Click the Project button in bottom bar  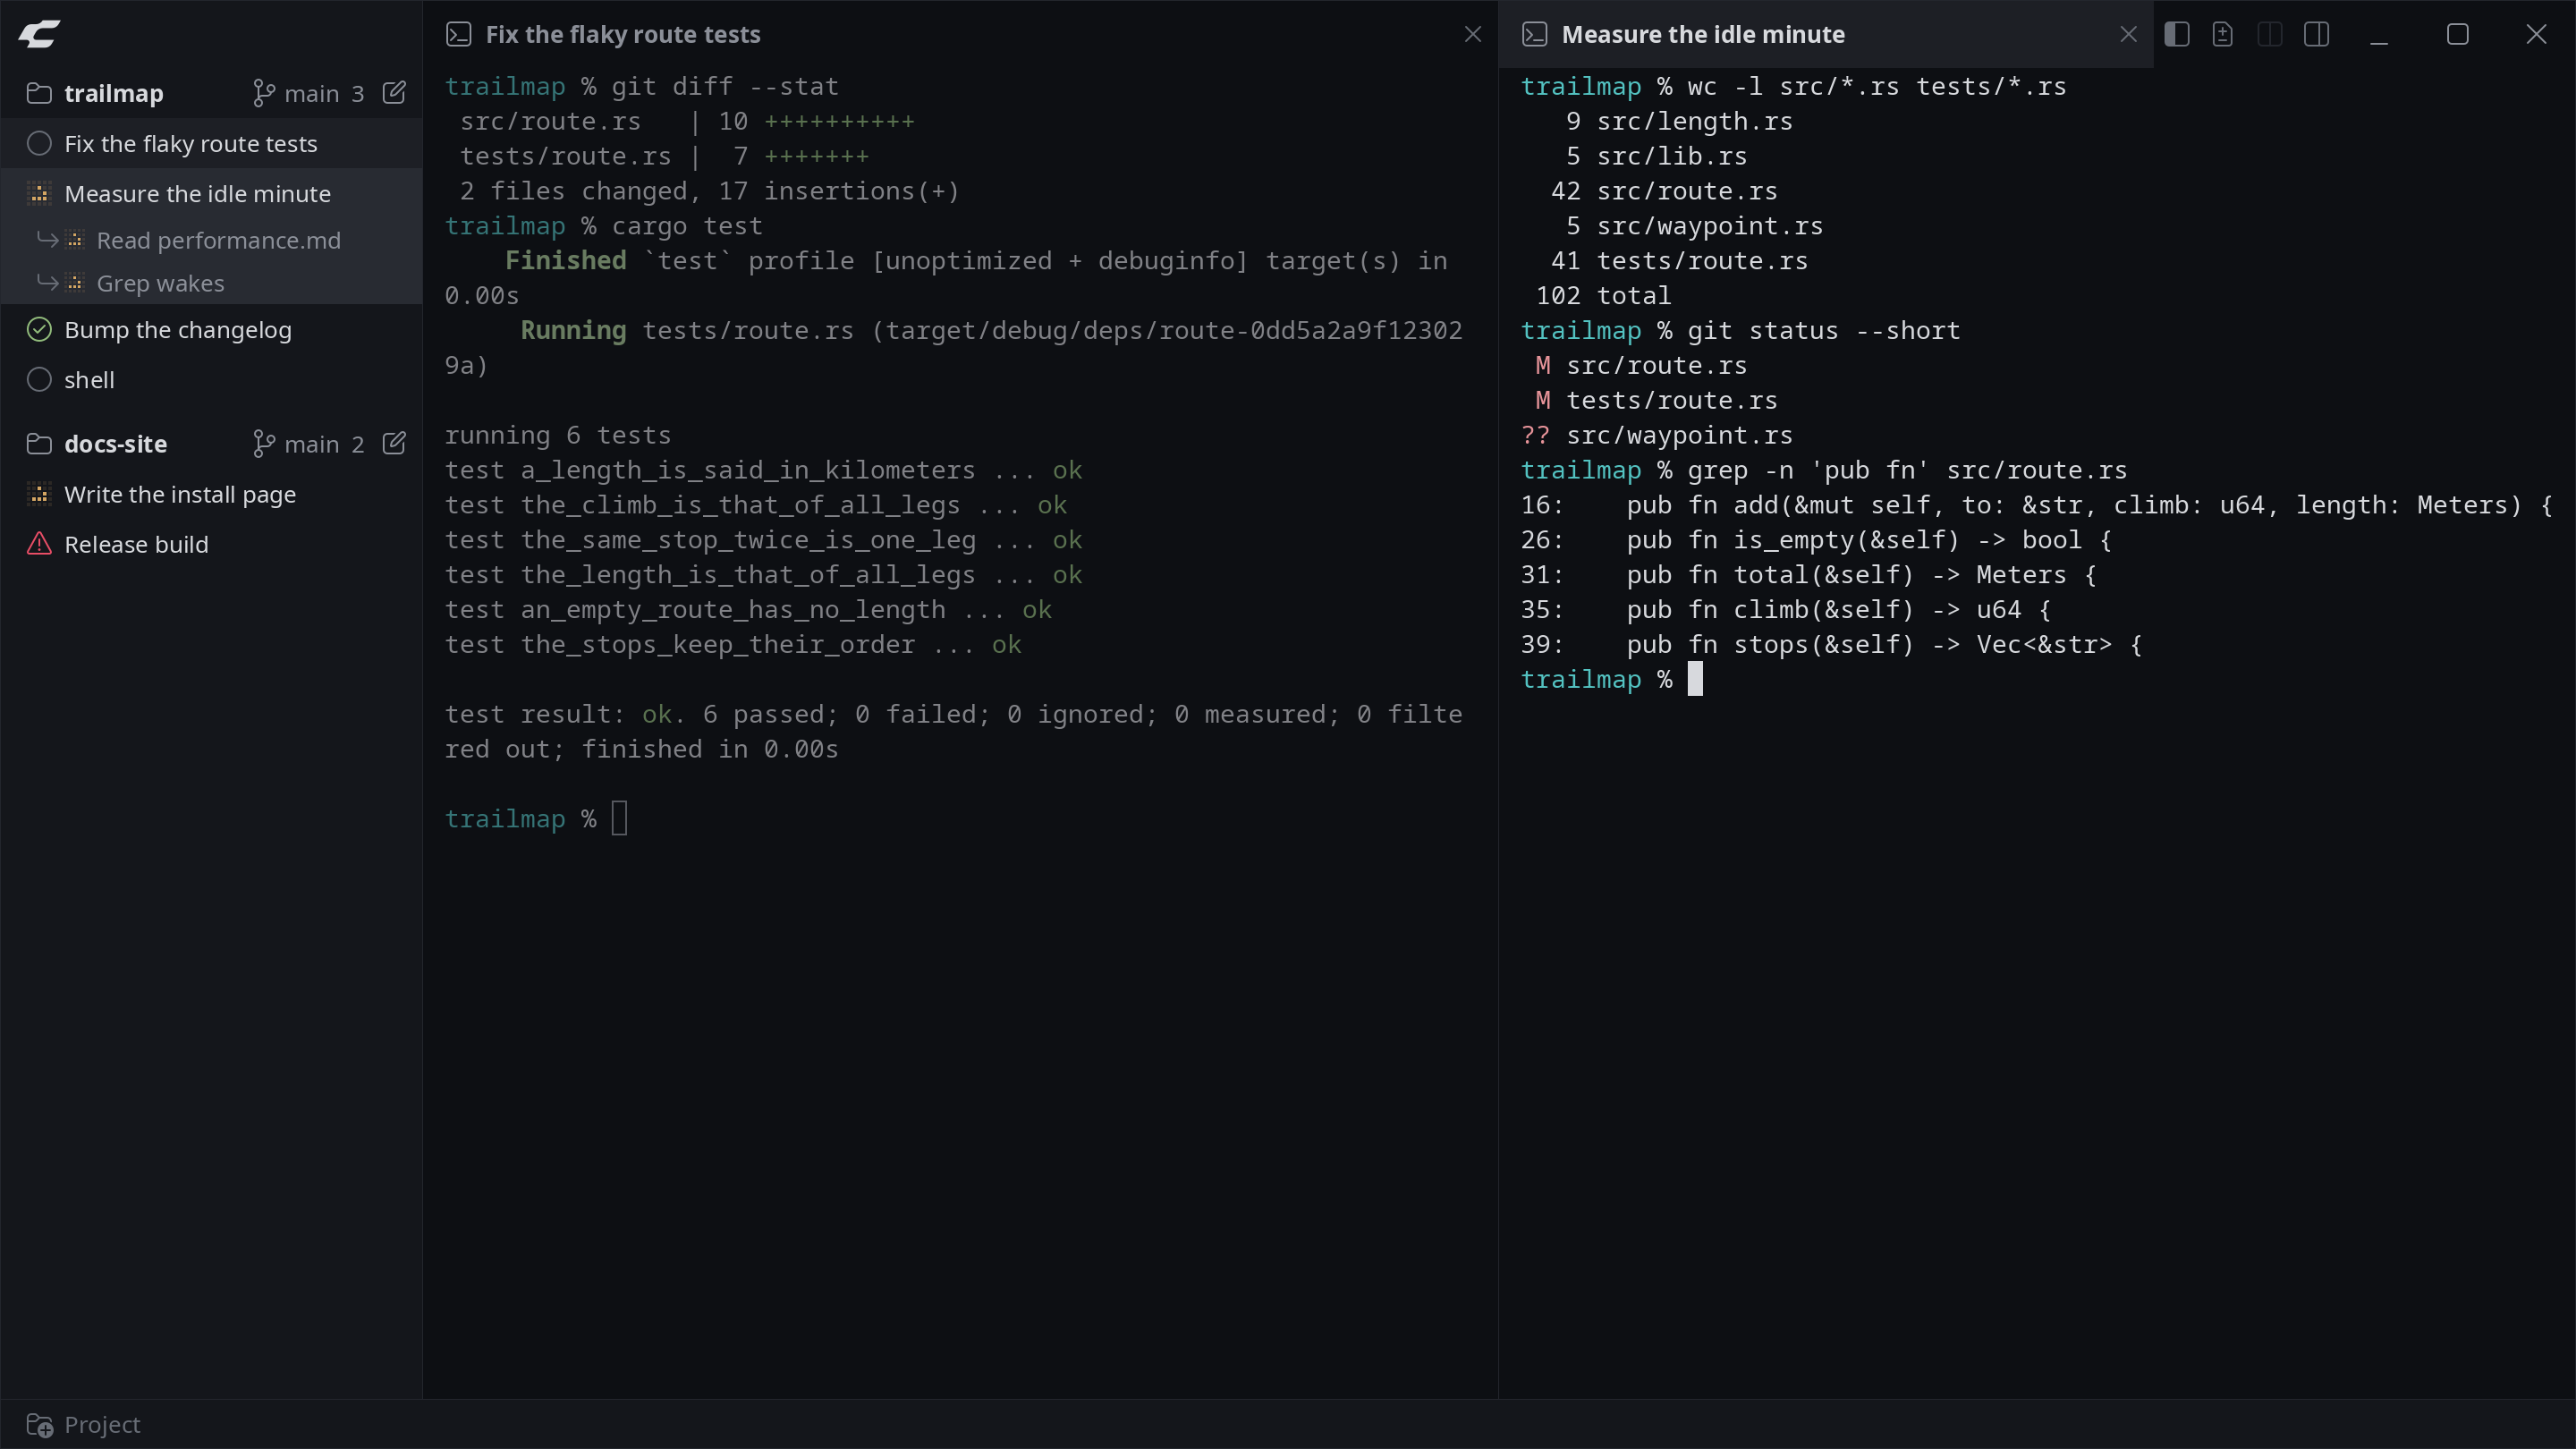click(84, 1424)
